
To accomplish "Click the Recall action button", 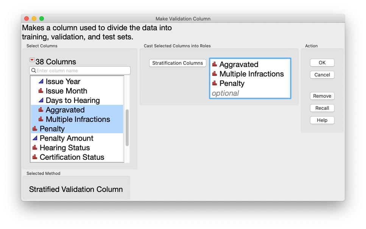I will [322, 108].
